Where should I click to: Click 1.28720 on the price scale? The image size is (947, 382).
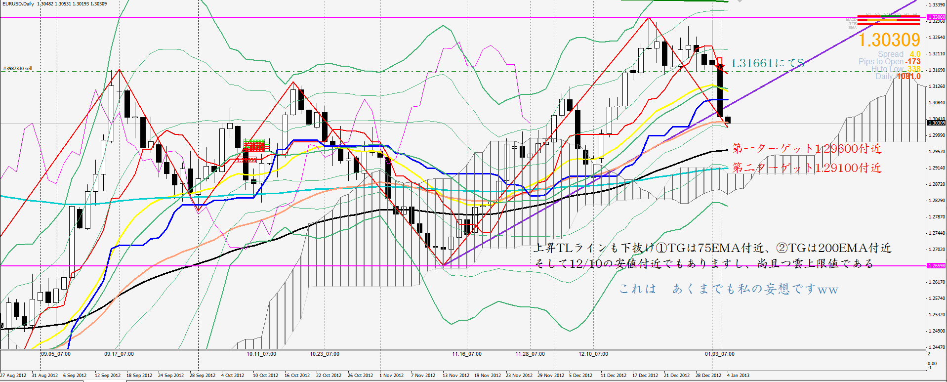point(937,184)
